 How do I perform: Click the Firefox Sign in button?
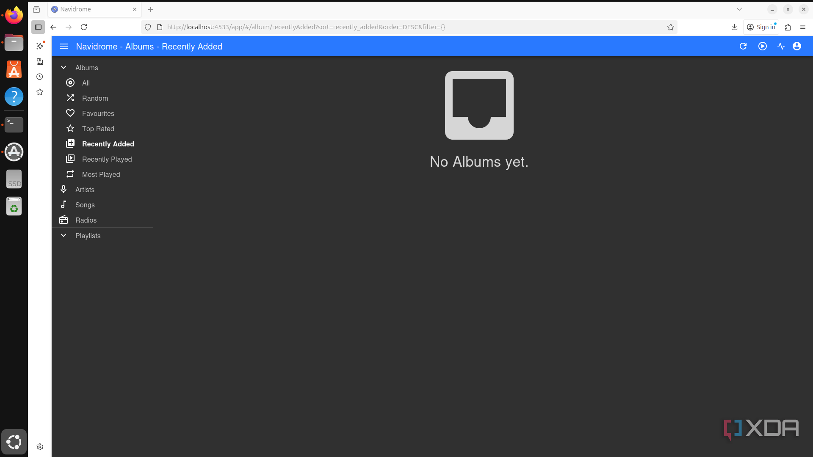coord(761,27)
